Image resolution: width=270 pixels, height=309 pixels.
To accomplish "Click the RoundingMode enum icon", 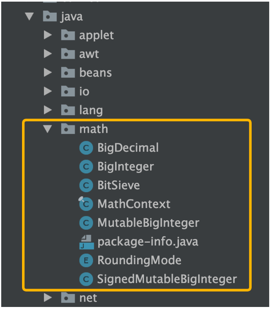I will (x=86, y=261).
